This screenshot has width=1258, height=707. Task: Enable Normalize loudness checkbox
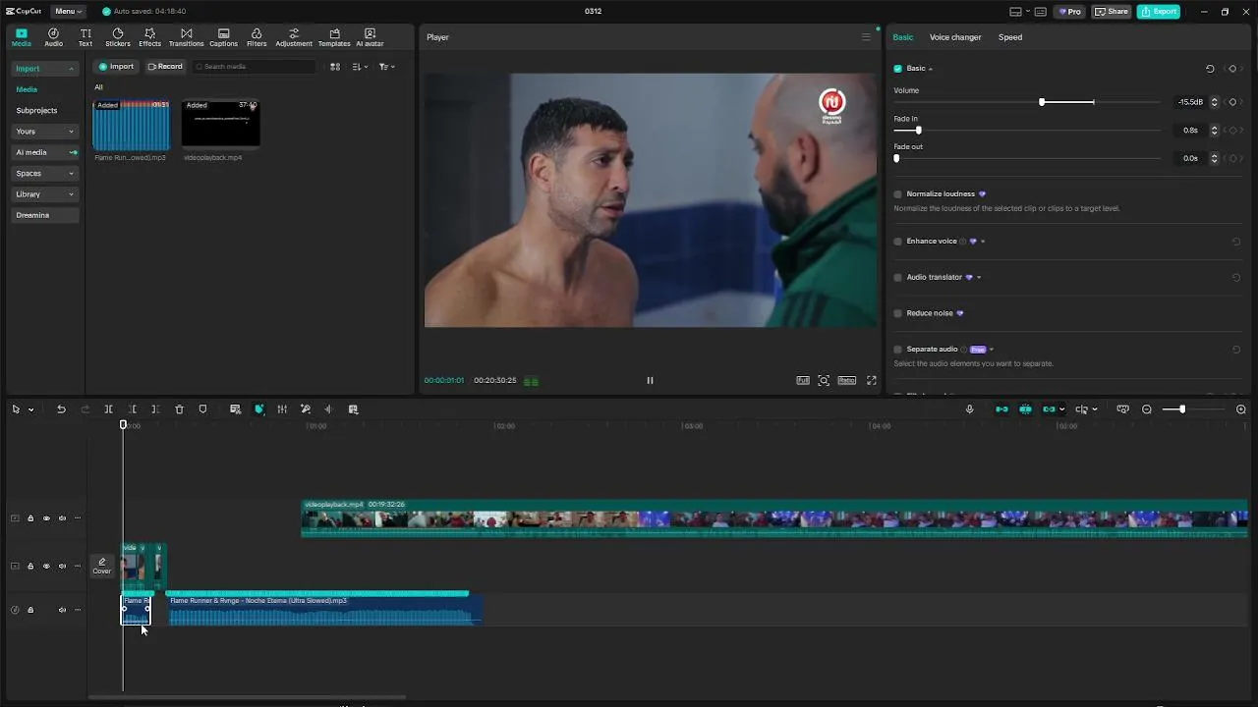897,194
